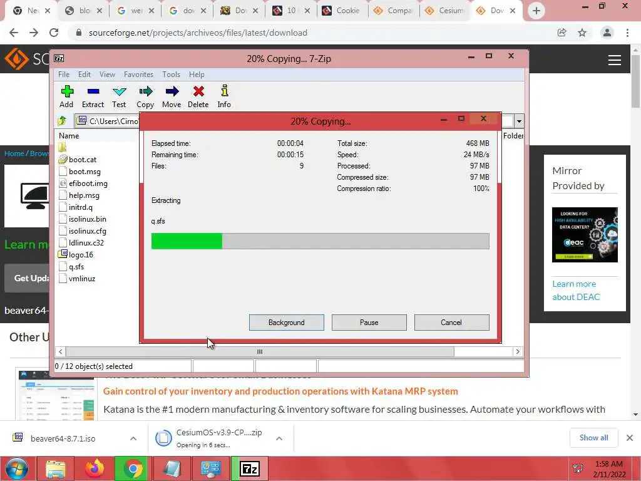Screen dimensions: 641x481
Task: Click the Katana MRP system headline link
Action: tap(280, 391)
